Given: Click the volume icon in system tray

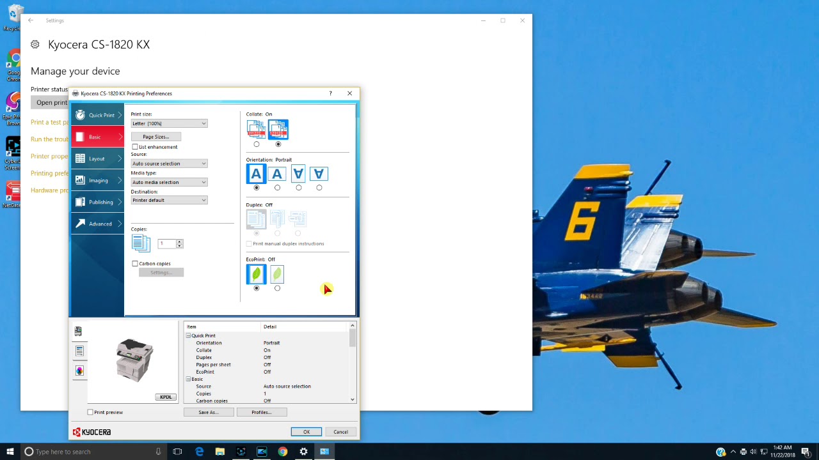Looking at the screenshot, I should tap(753, 452).
